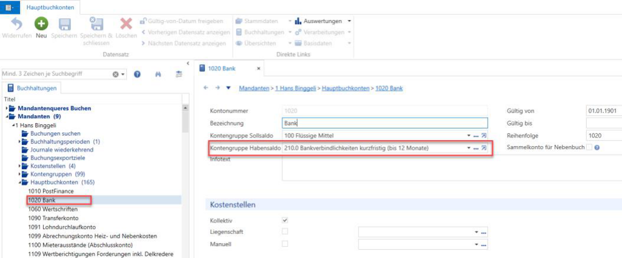
Task: Collapse the left navigation panel arrow
Action: (187, 63)
